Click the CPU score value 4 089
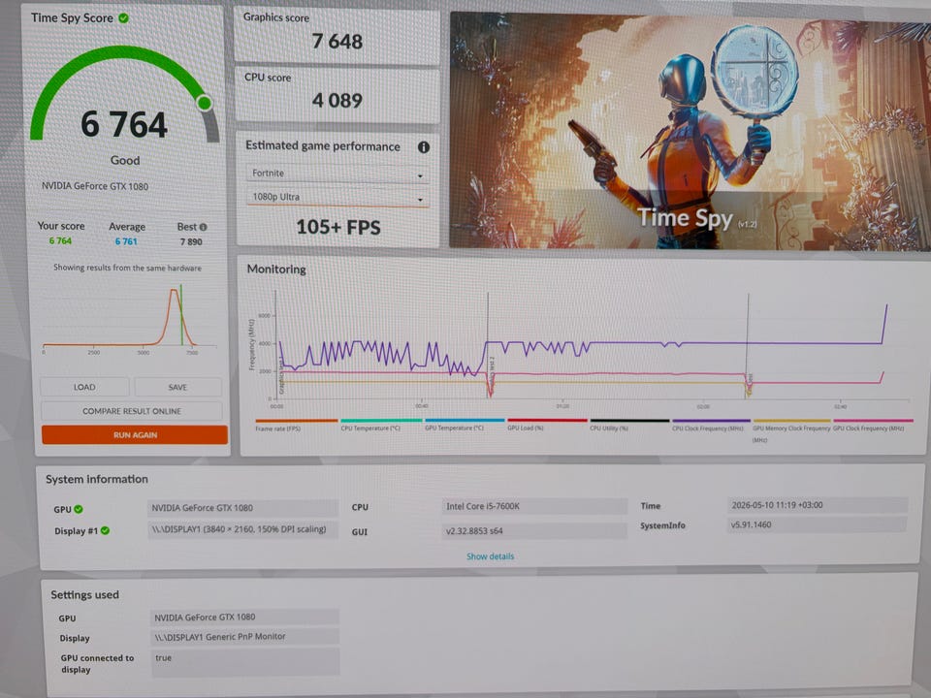 (x=337, y=100)
